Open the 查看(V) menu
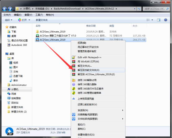 [x=29, y=15]
